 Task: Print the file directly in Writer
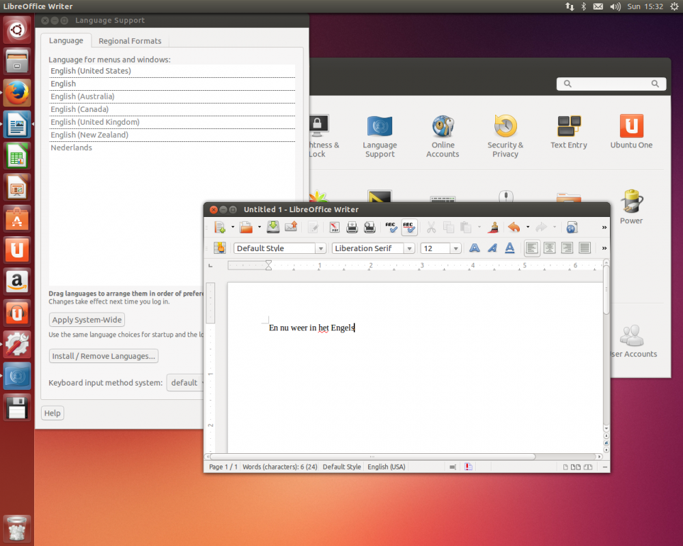[x=352, y=227]
